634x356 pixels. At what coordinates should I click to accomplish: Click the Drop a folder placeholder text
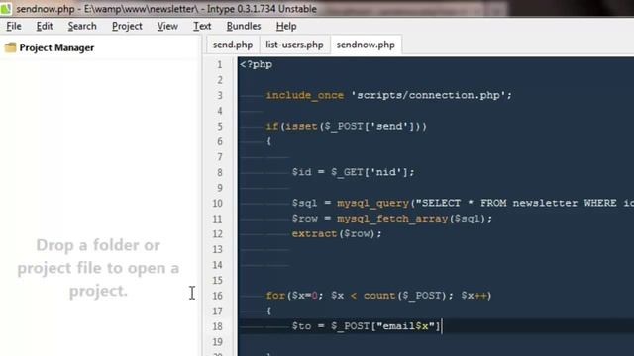pyautogui.click(x=98, y=268)
